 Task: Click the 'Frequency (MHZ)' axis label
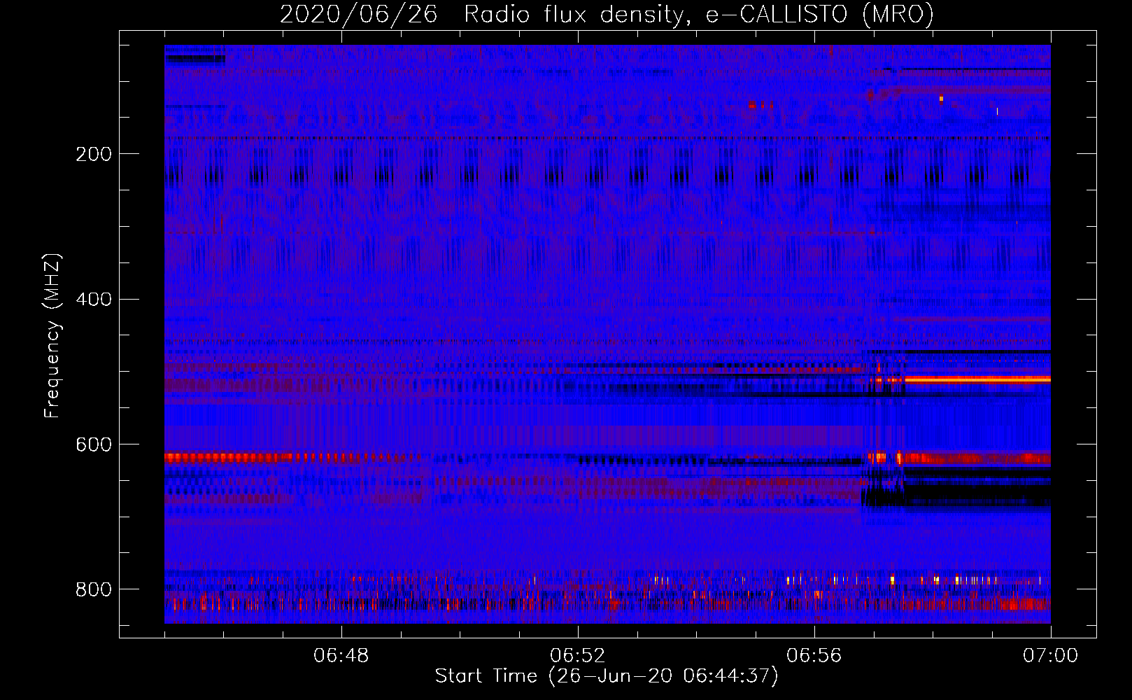(52, 335)
